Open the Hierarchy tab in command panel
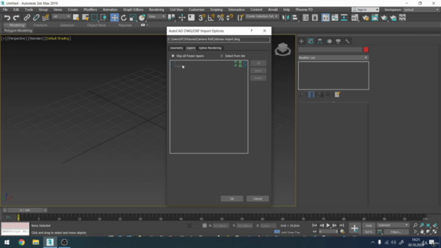Image resolution: width=441 pixels, height=248 pixels. coord(320,41)
